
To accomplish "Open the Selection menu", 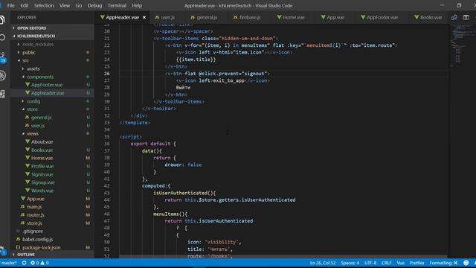I will [44, 5].
